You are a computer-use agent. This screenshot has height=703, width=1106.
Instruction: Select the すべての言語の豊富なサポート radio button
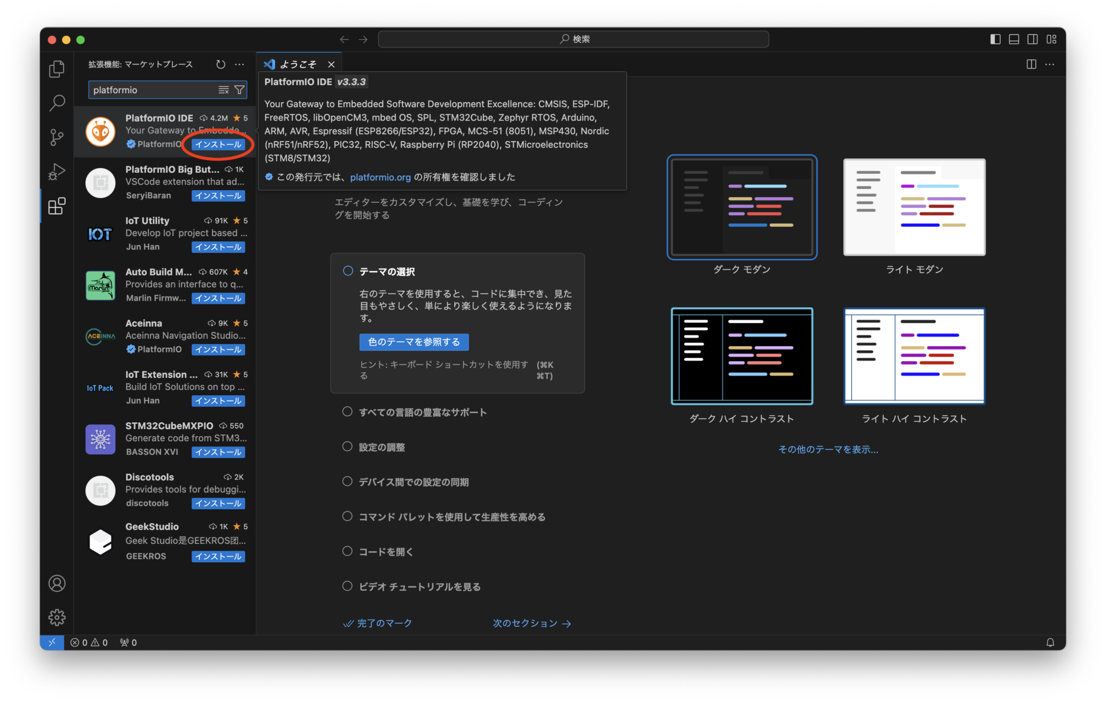tap(347, 411)
